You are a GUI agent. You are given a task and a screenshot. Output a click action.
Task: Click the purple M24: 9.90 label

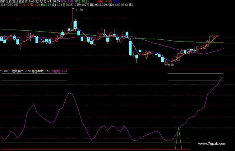tap(67, 2)
